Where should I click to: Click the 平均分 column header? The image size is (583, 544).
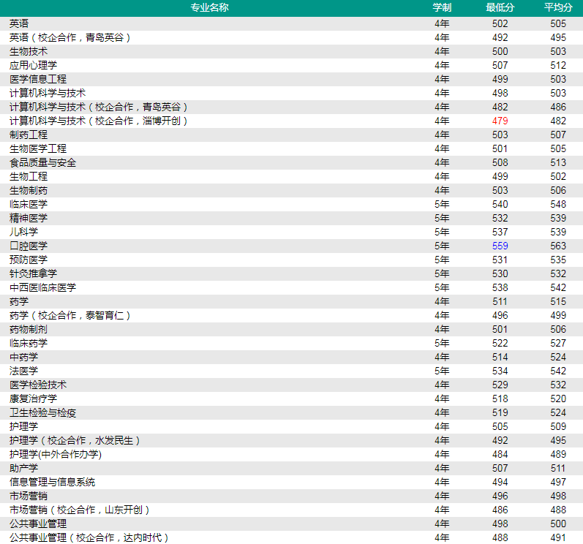pos(558,7)
